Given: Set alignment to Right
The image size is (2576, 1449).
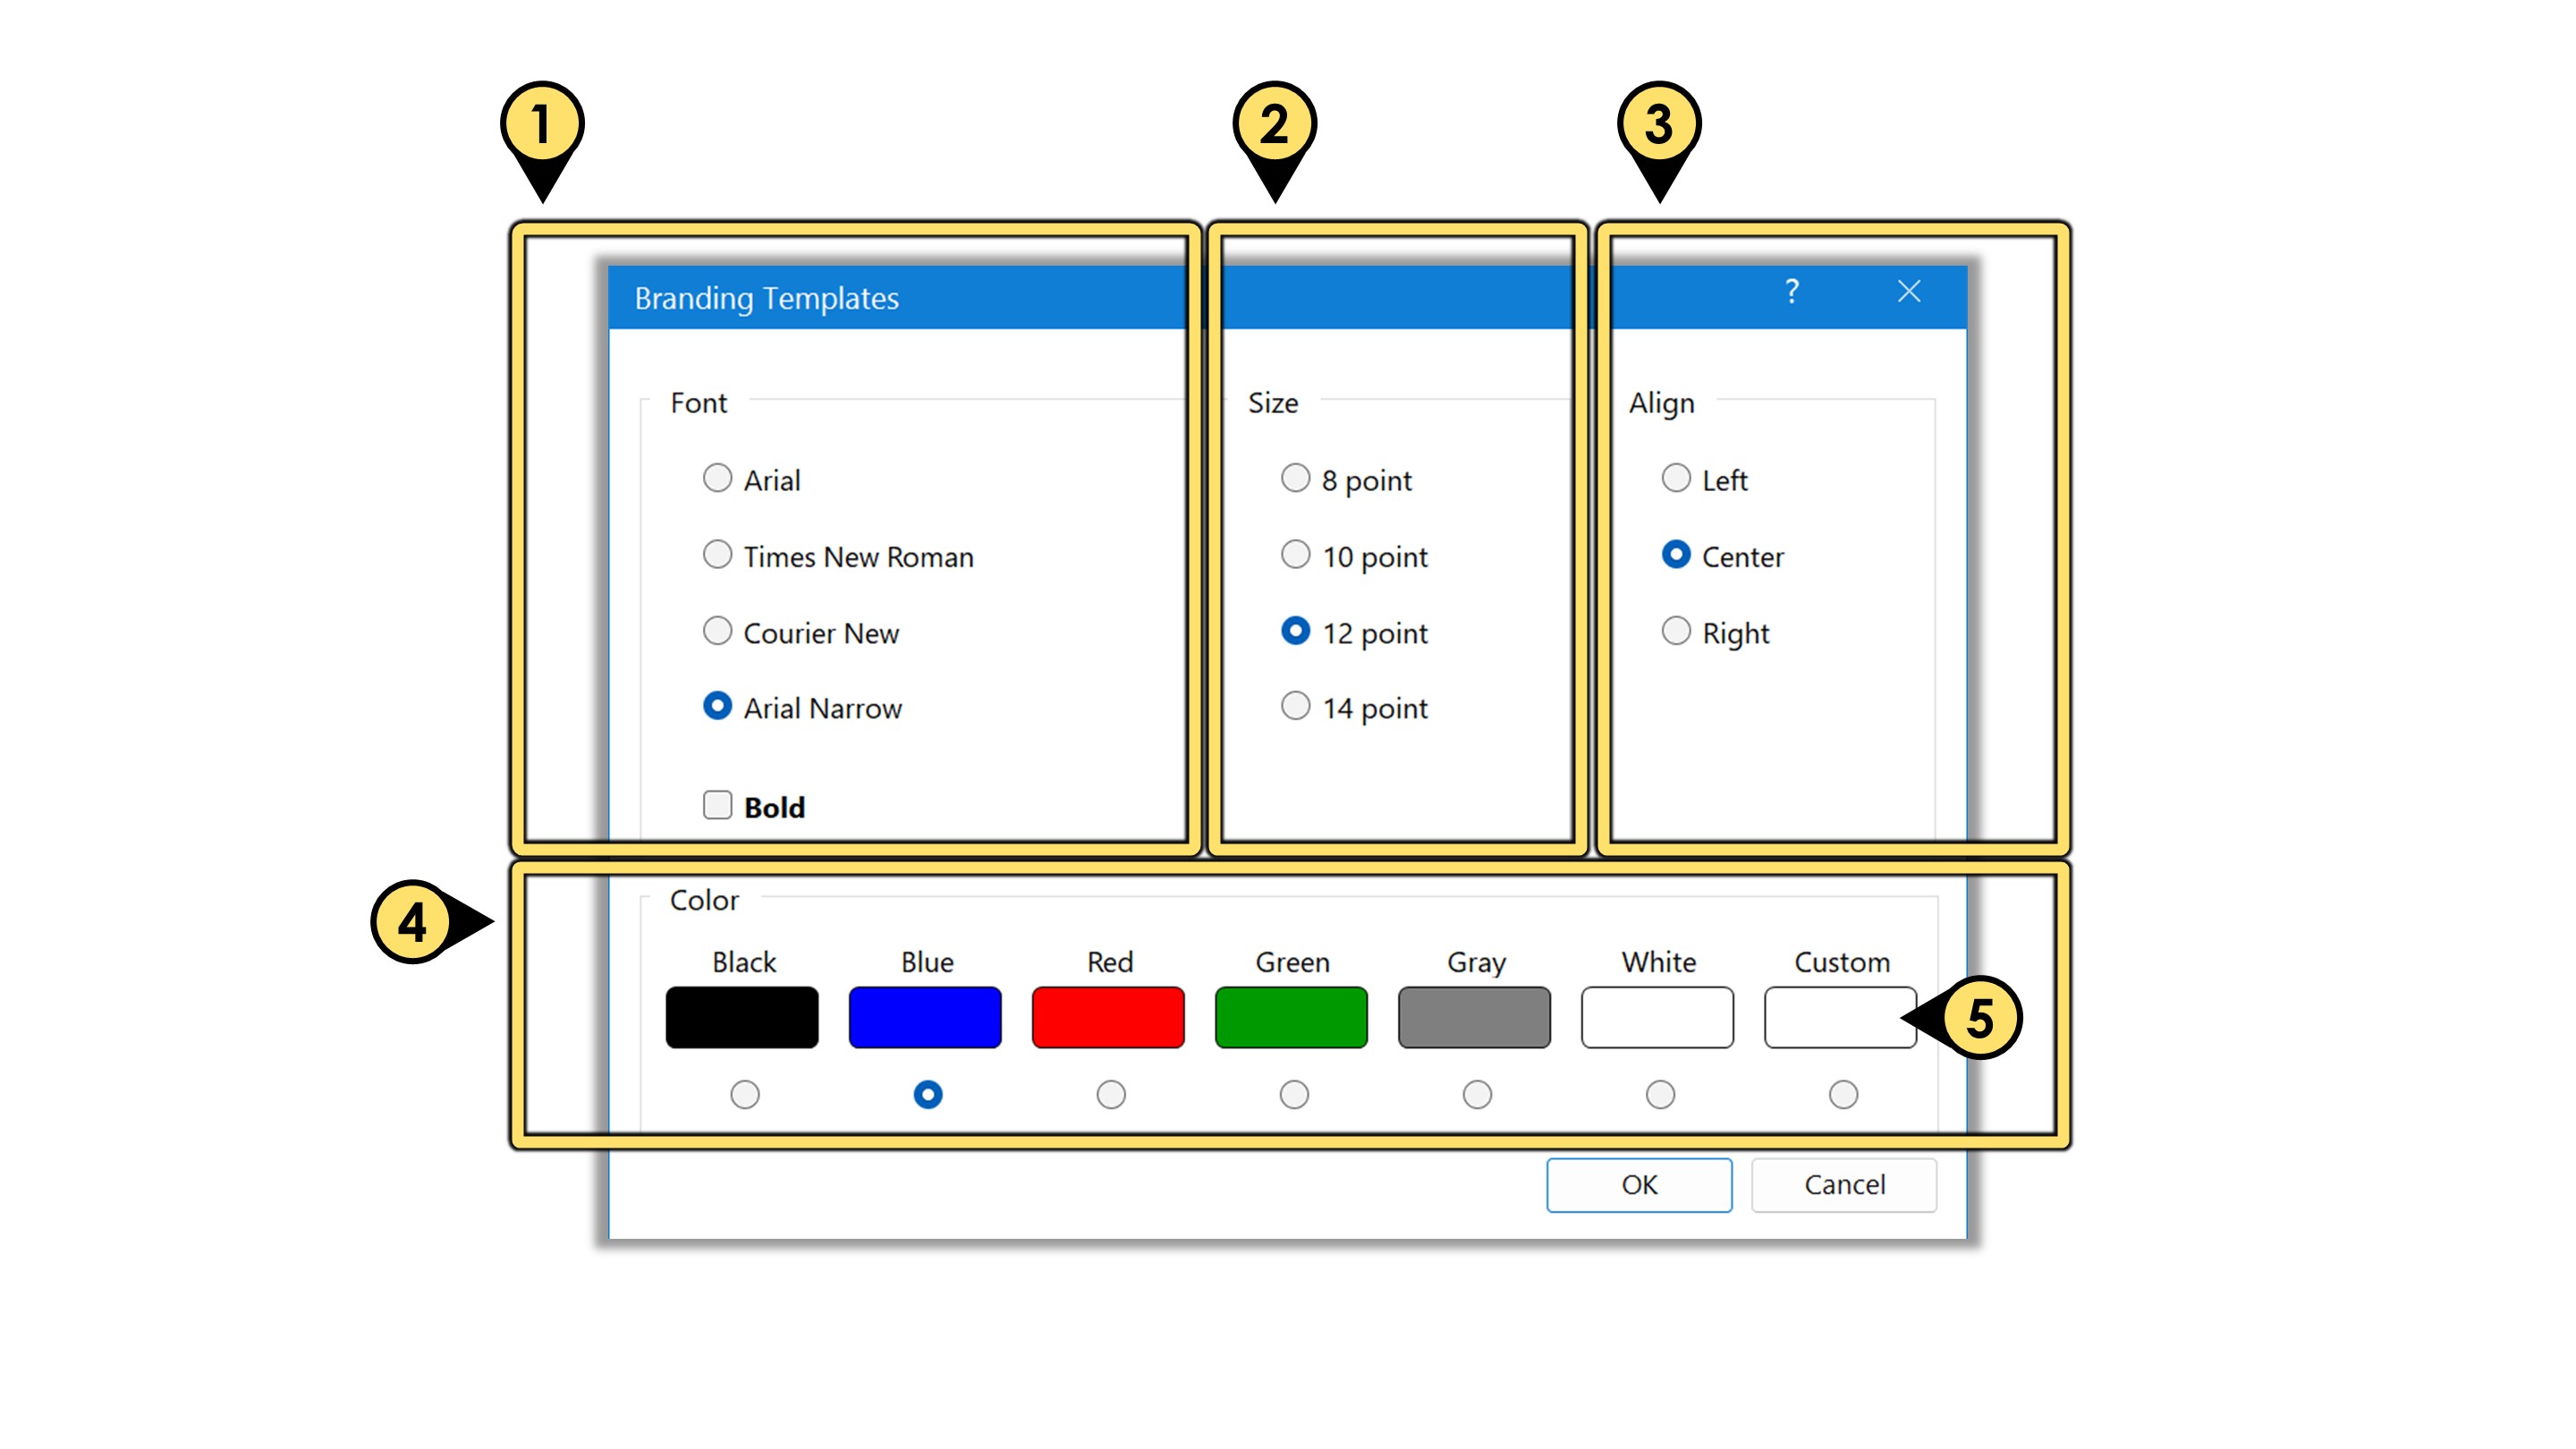Looking at the screenshot, I should 1676,631.
